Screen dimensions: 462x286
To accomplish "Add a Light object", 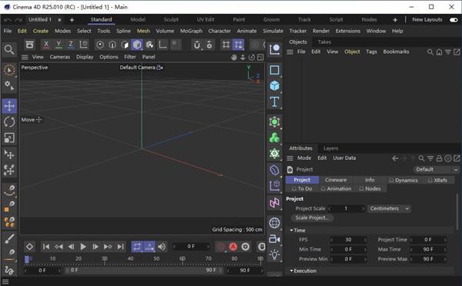I will click(274, 254).
